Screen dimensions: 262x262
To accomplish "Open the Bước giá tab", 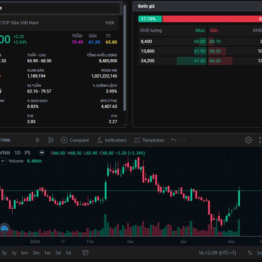I will (x=146, y=6).
